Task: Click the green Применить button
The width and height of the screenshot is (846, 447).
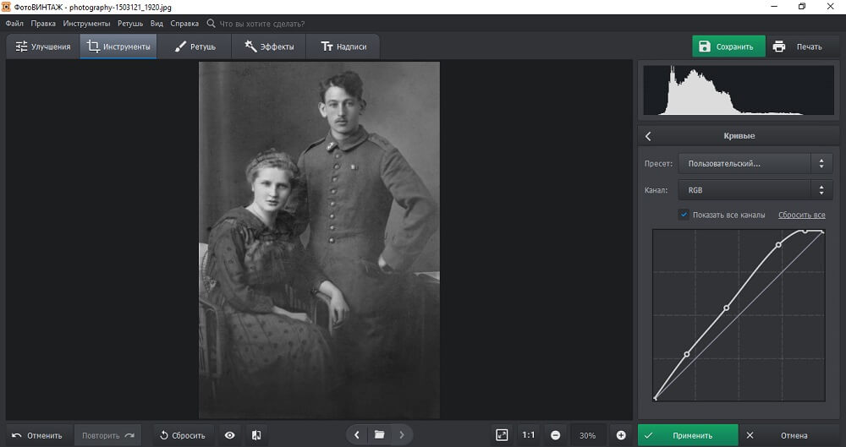Action: click(x=688, y=435)
